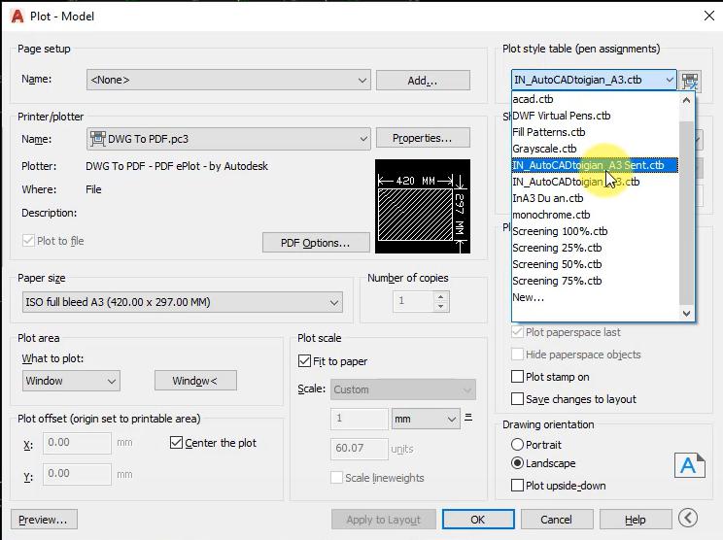Viewport: 723px width, 540px height.
Task: Close the Plot dialog
Action: tap(709, 16)
